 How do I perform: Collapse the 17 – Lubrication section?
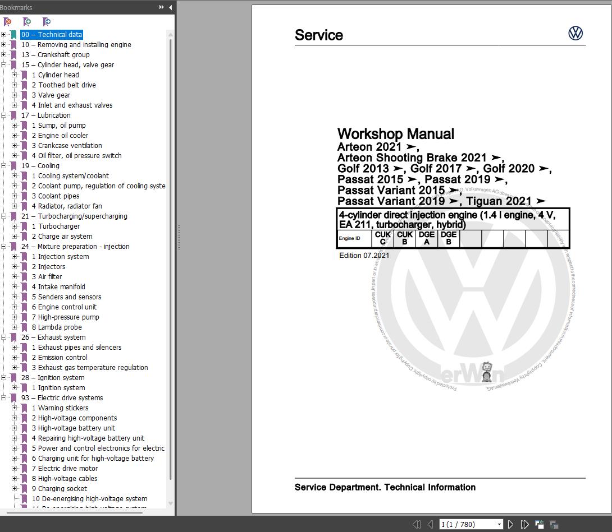coord(3,115)
